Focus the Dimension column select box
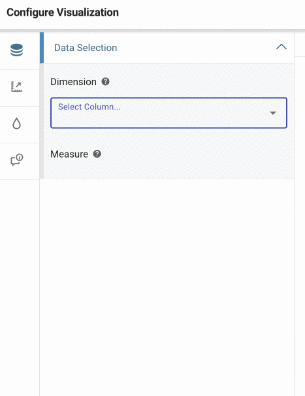 coord(169,113)
